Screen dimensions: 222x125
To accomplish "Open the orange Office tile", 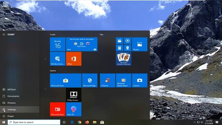I will pyautogui.click(x=74, y=59).
